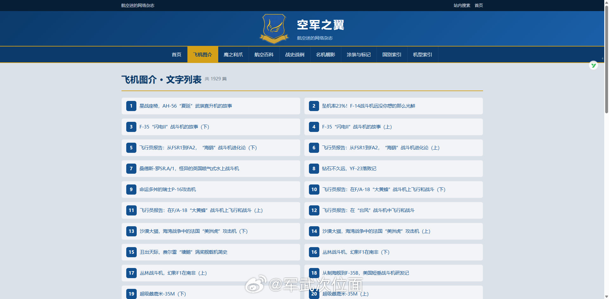Open 桑德斯-罗SR.A/1 article

click(189, 169)
